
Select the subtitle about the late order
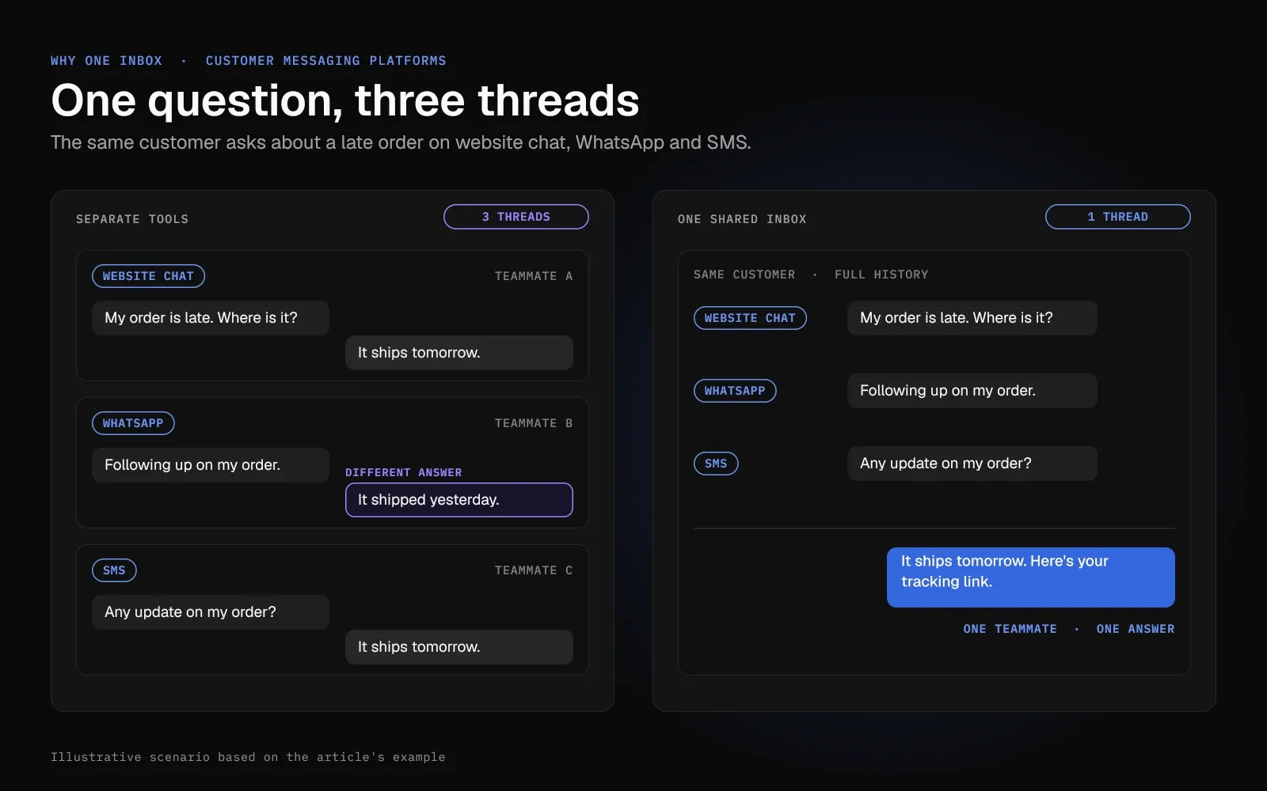[x=401, y=142]
